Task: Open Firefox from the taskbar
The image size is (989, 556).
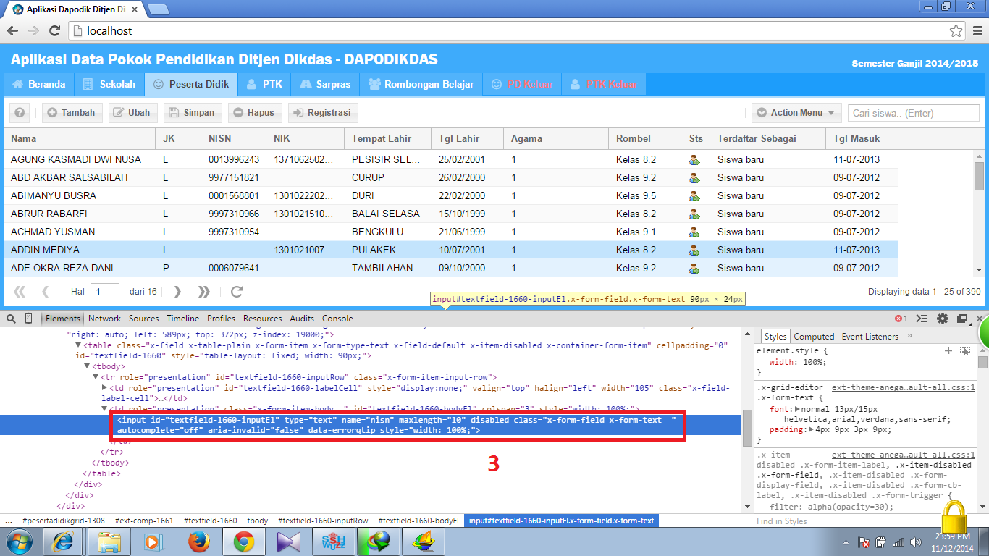Action: point(198,542)
